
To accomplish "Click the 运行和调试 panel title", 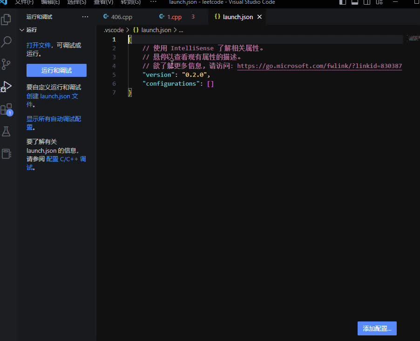I will [40, 17].
